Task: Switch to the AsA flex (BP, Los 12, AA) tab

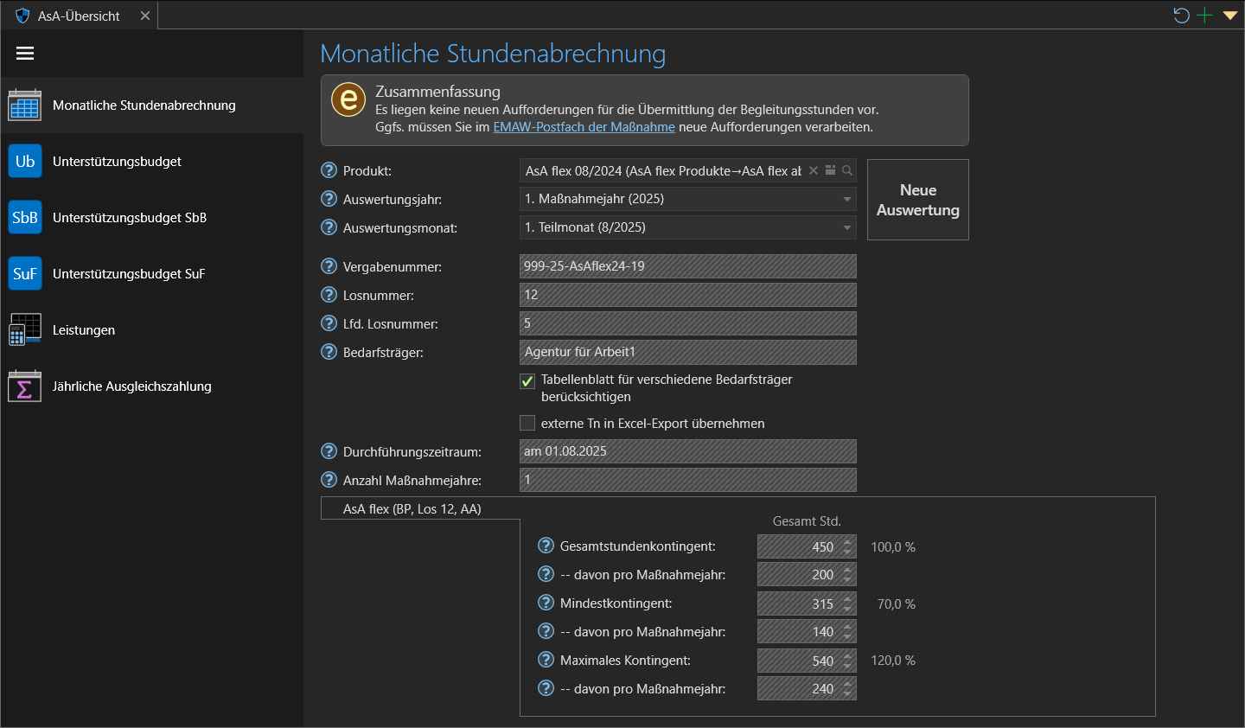Action: click(412, 509)
